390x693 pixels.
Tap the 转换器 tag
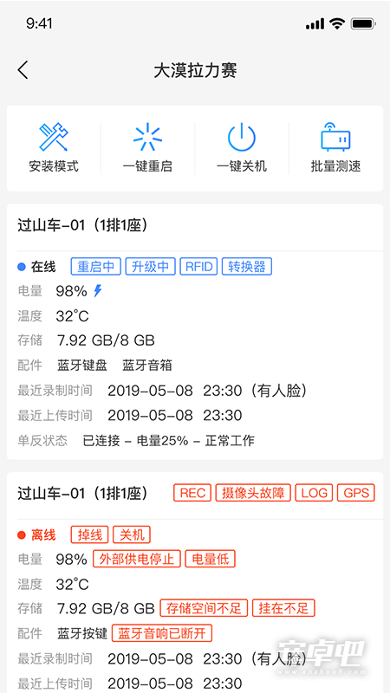click(247, 267)
